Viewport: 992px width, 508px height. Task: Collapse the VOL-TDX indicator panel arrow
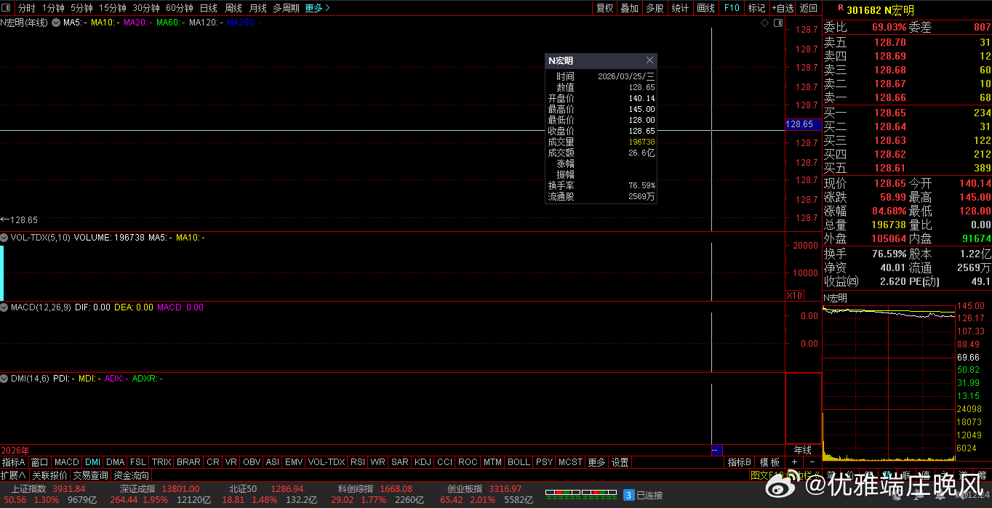pos(4,238)
